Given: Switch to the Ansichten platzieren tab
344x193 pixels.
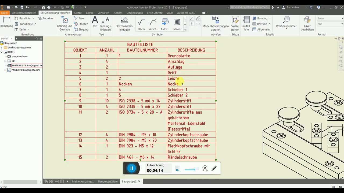Looking at the screenshot, I should tap(24, 13).
